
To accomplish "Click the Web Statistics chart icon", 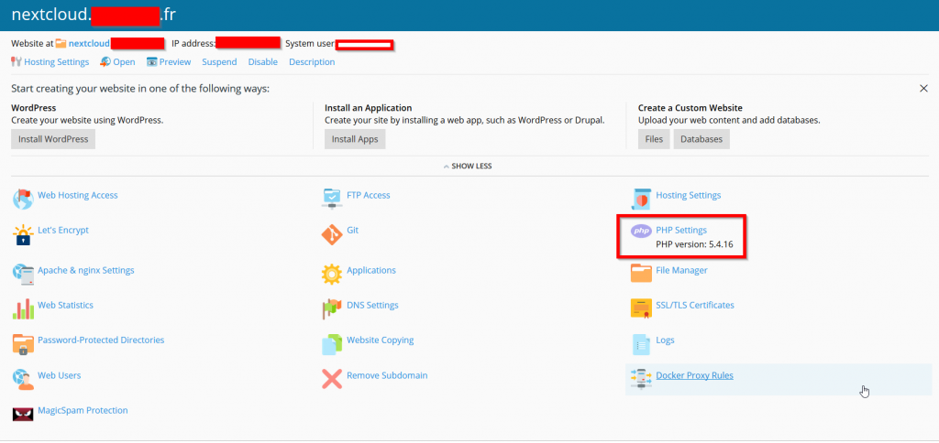I will point(23,308).
